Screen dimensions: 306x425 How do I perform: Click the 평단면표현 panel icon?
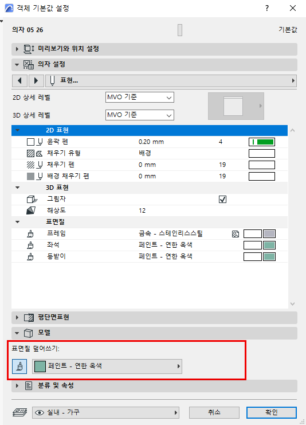click(x=29, y=317)
